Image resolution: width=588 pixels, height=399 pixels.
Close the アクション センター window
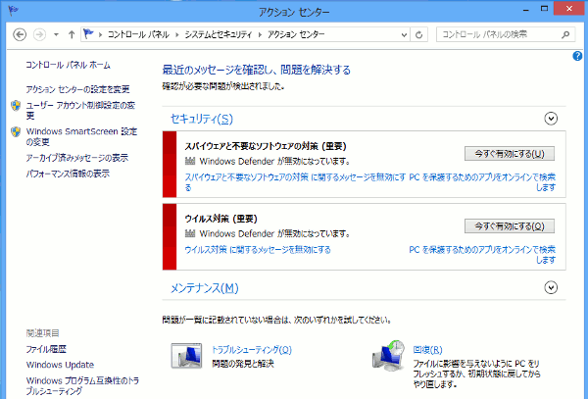tap(569, 8)
